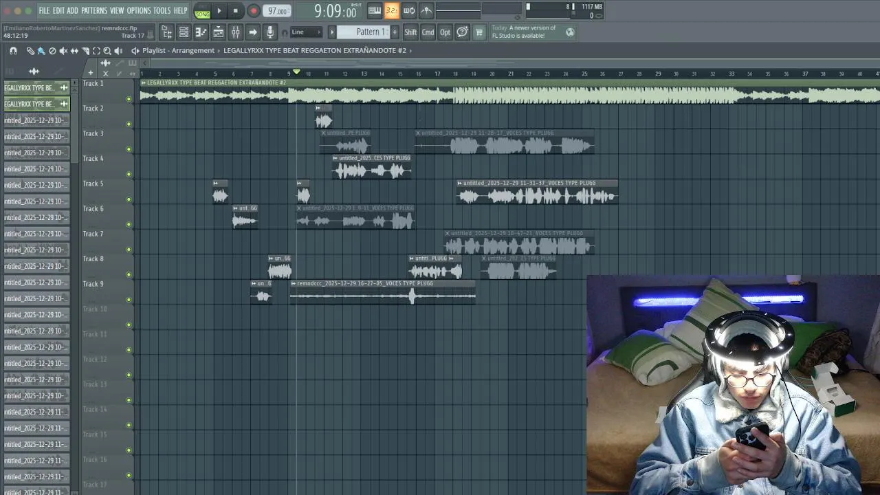Open clip menu of remndccc_2025-12-29 16-27-05 clip
The image size is (880, 495).
[x=294, y=284]
